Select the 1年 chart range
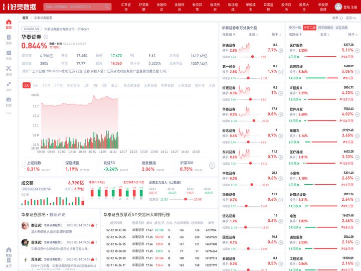 click(x=86, y=85)
